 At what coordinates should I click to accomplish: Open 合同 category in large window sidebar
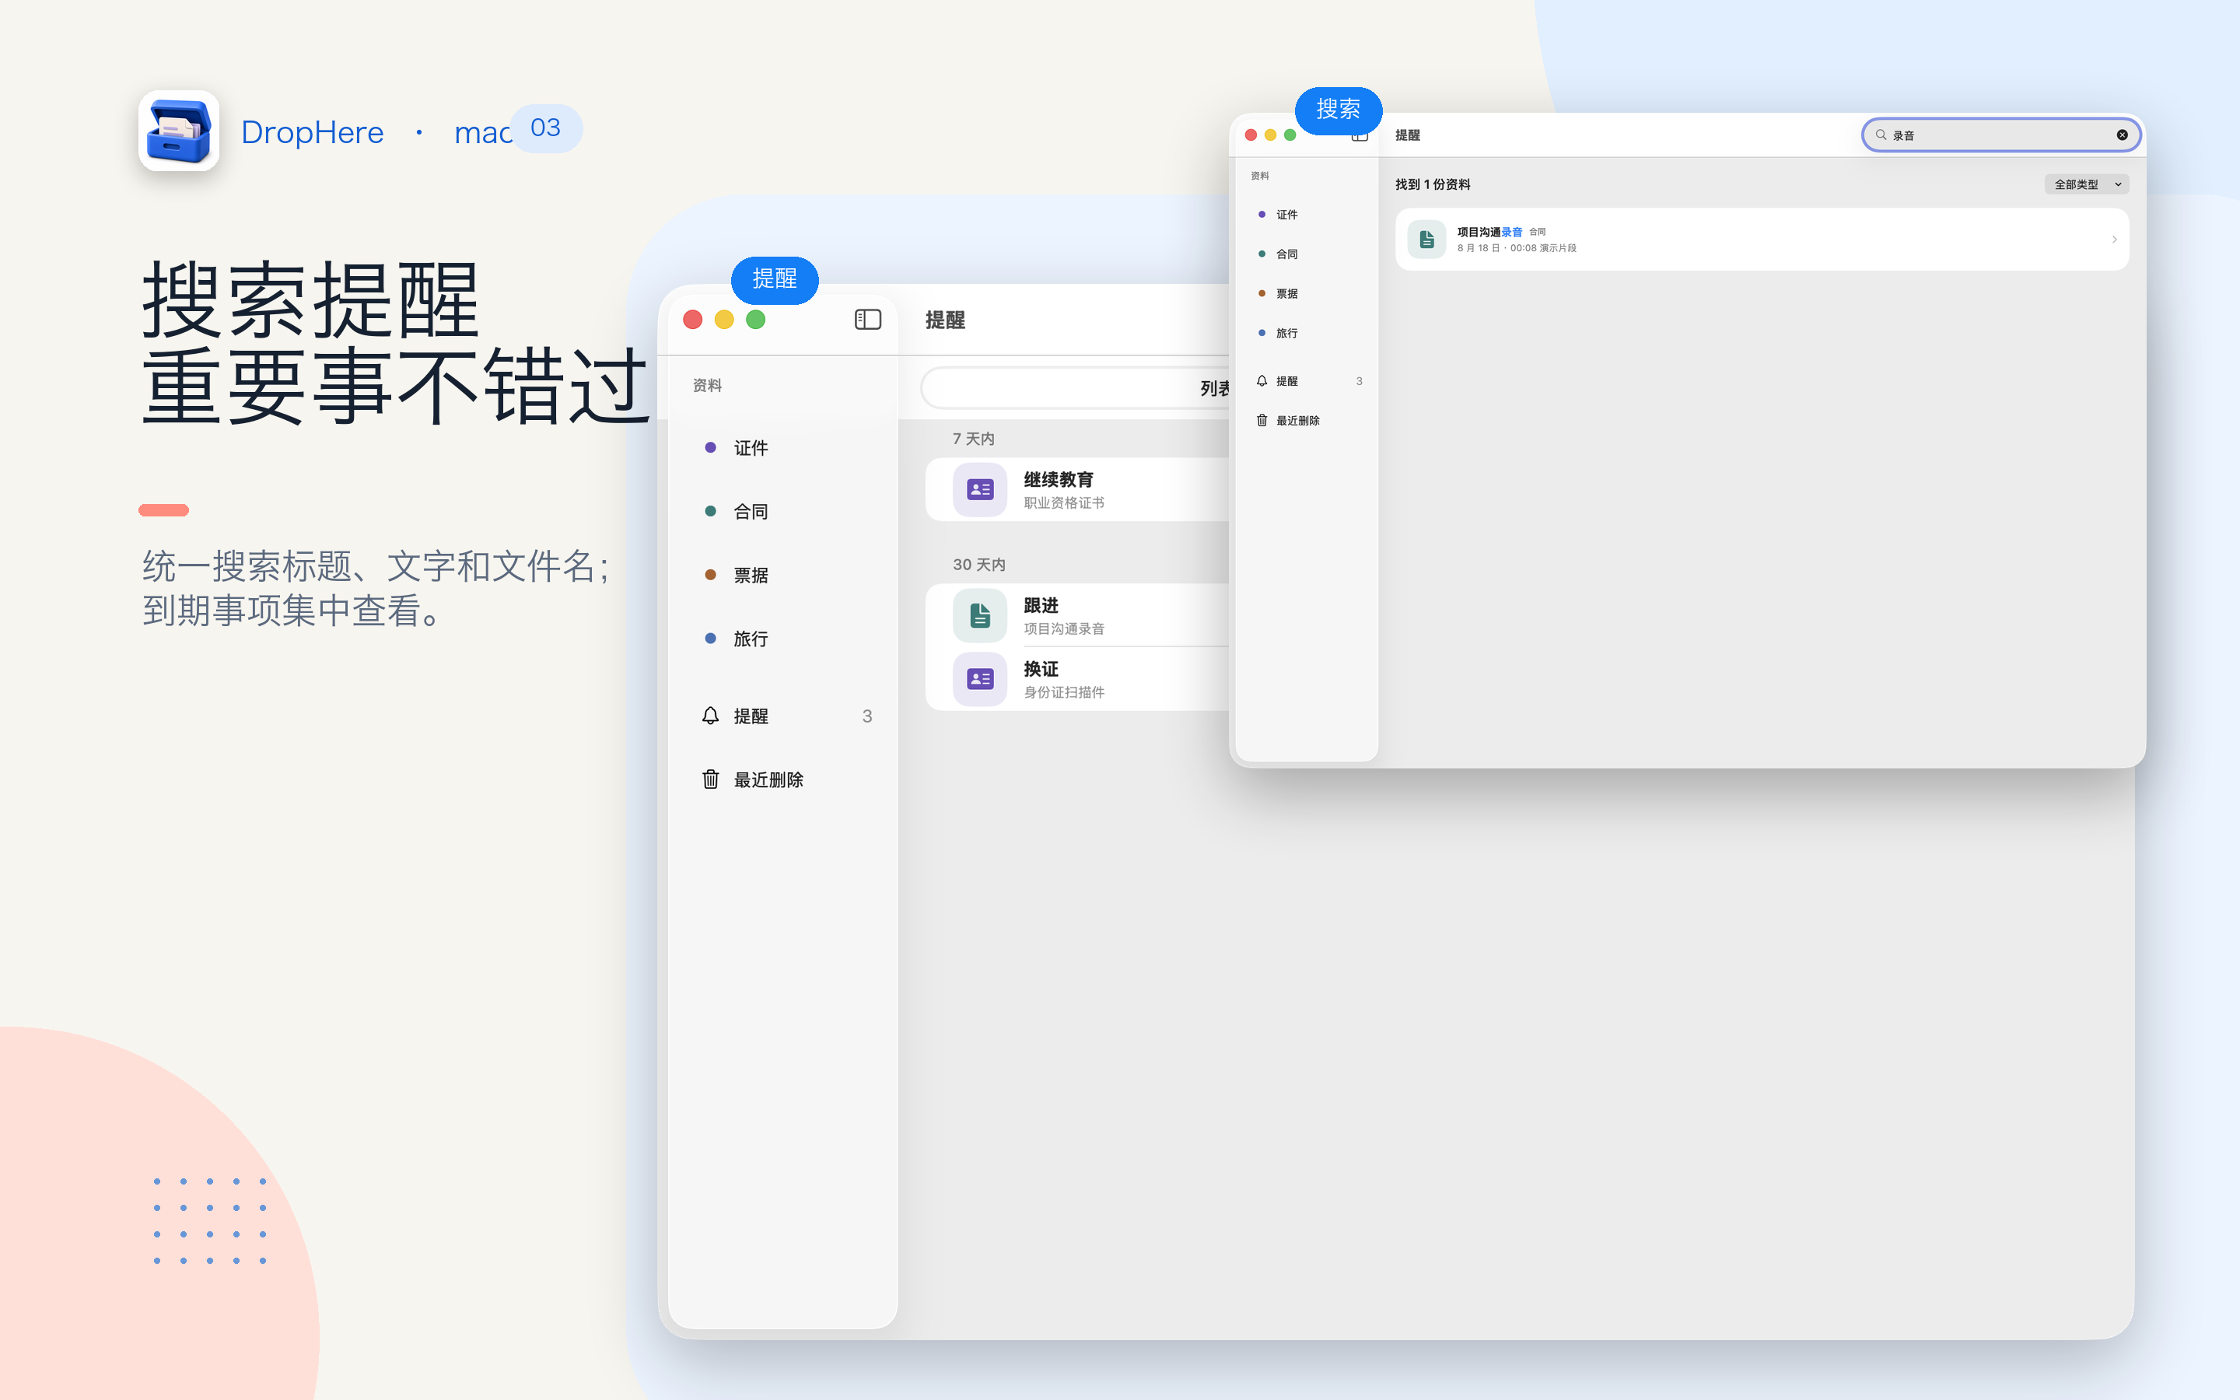point(751,511)
